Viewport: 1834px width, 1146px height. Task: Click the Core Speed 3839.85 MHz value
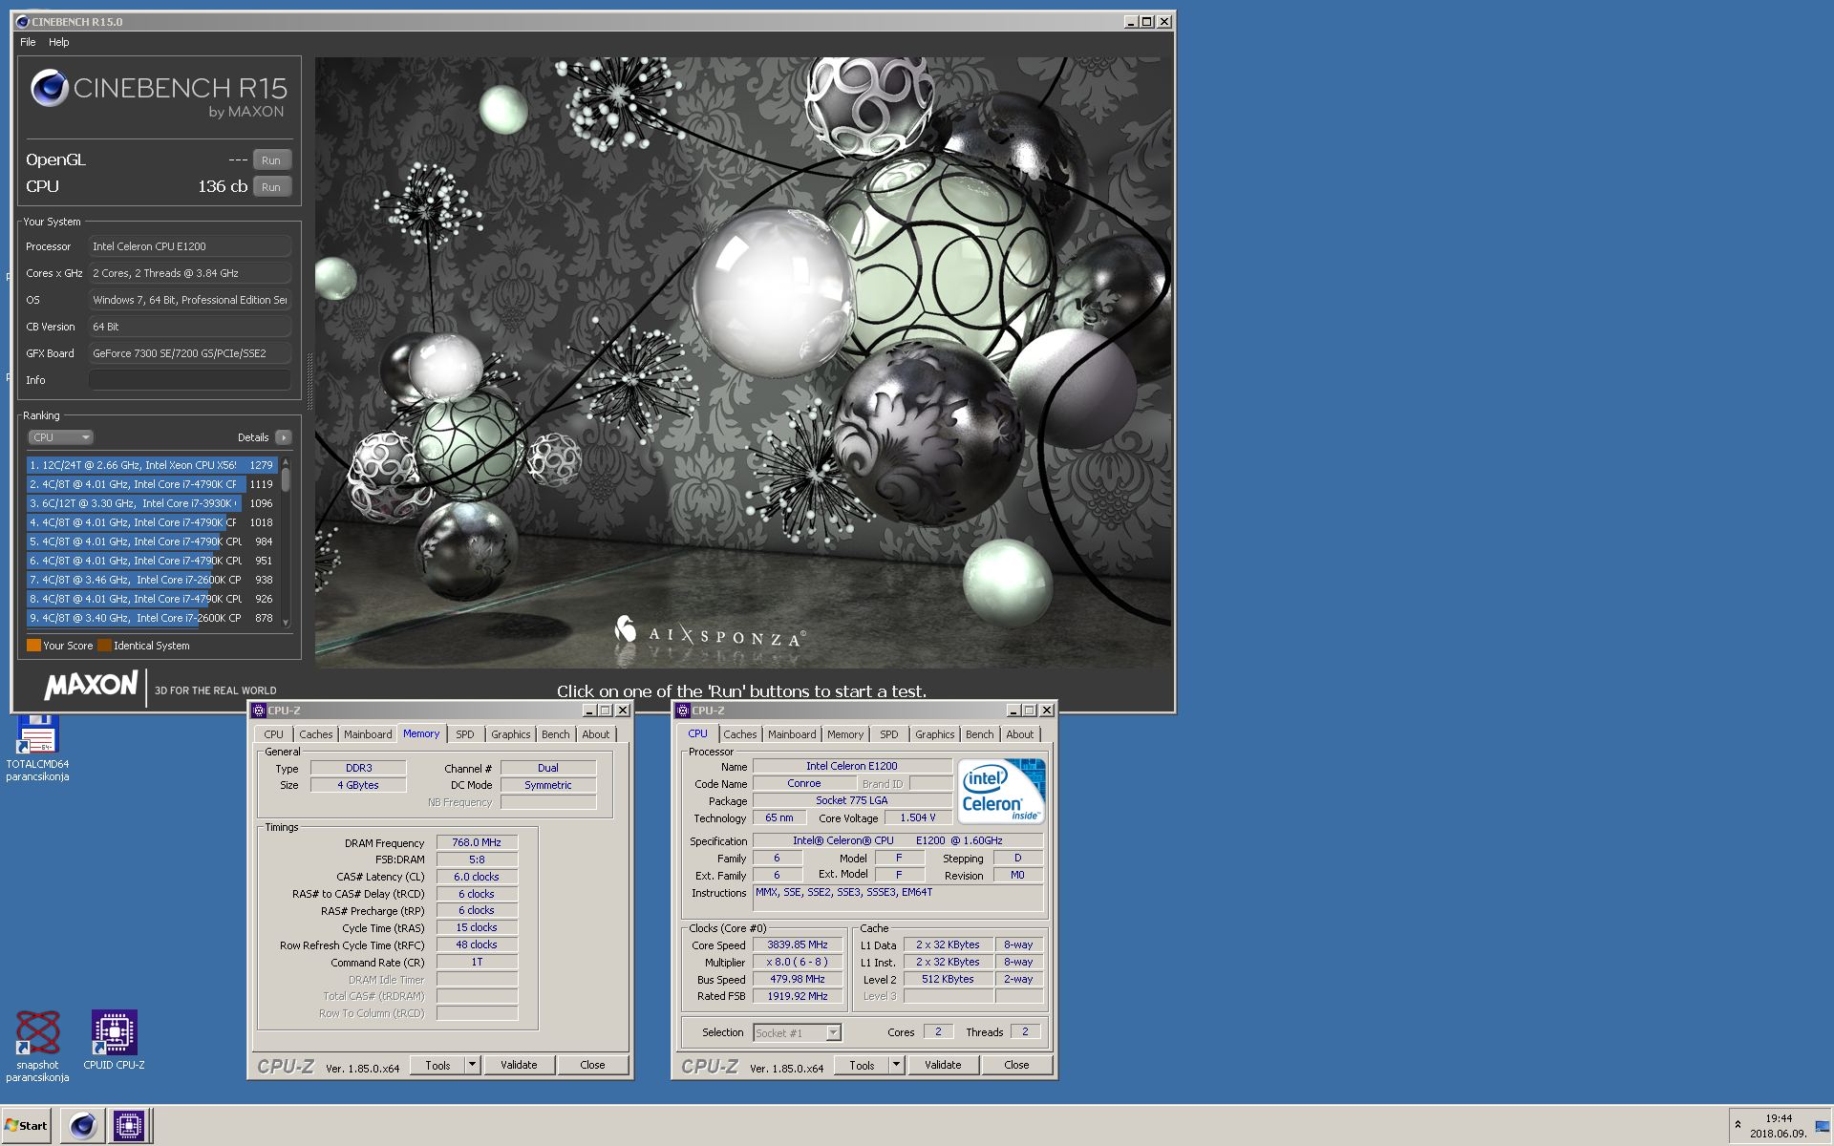pos(798,944)
